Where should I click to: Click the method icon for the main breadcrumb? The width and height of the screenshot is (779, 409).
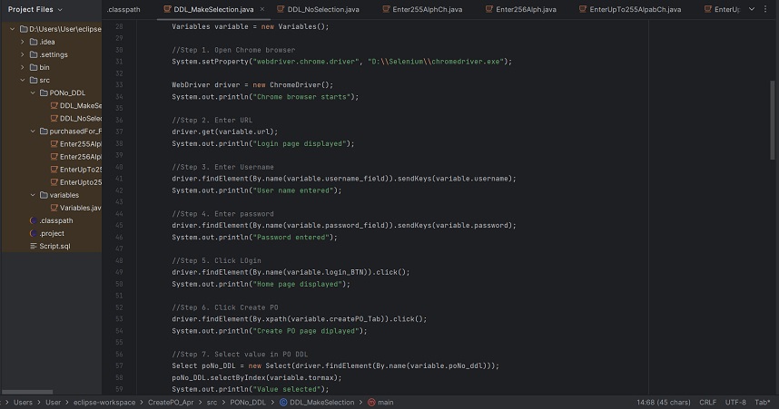pyautogui.click(x=371, y=402)
